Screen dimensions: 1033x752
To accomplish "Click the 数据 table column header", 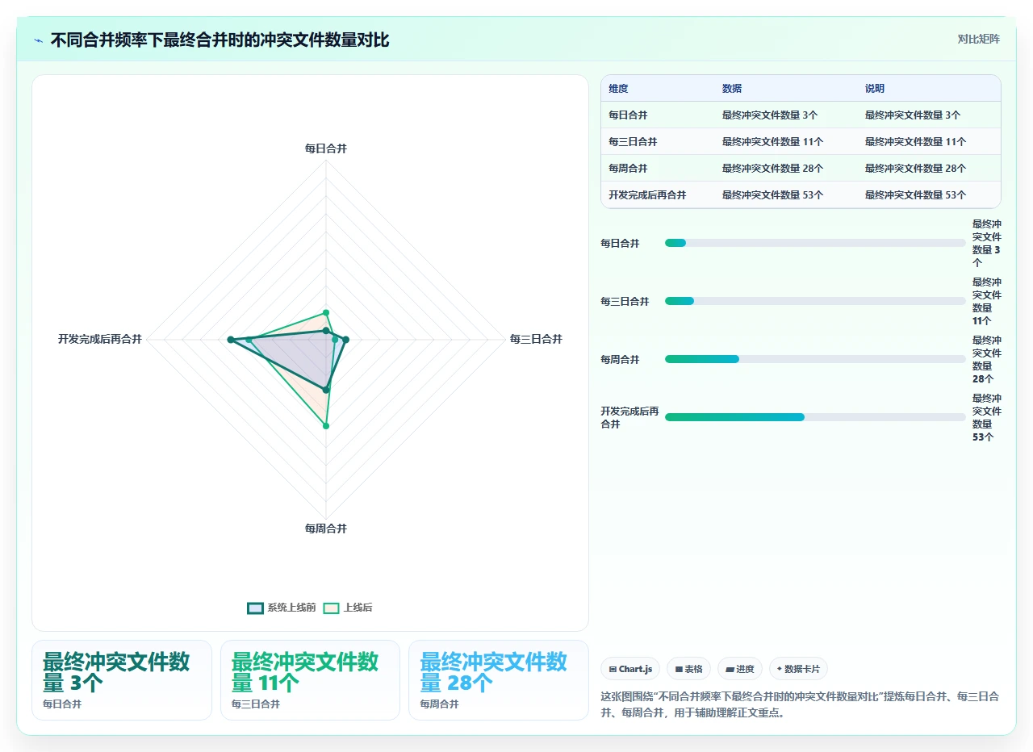I will click(732, 89).
